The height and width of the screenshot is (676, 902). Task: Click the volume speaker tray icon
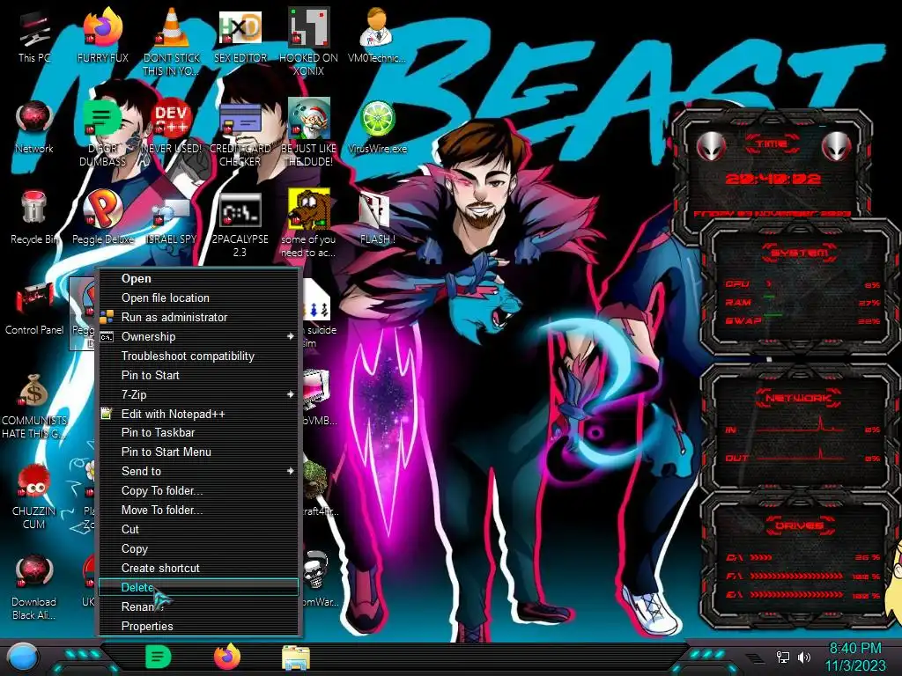804,657
